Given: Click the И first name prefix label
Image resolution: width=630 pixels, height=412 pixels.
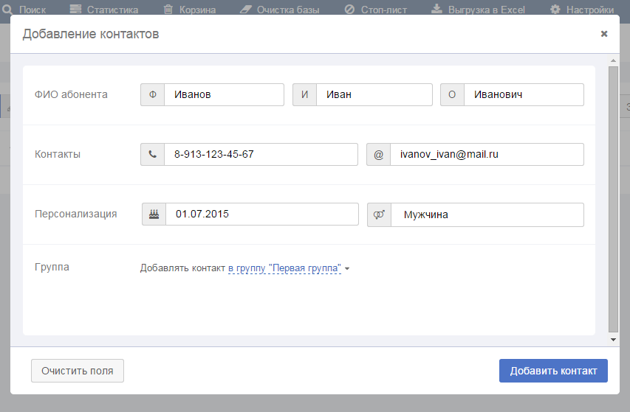Looking at the screenshot, I should coord(304,94).
